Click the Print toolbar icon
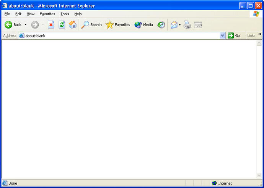 click(x=187, y=25)
